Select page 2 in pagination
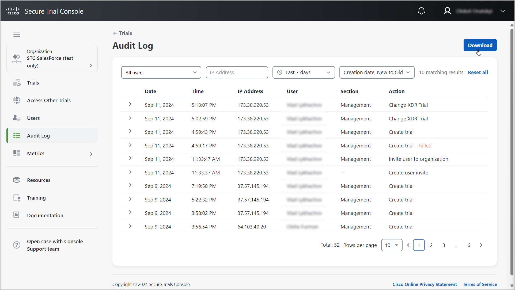Viewport: 515px width, 290px height. (431, 245)
